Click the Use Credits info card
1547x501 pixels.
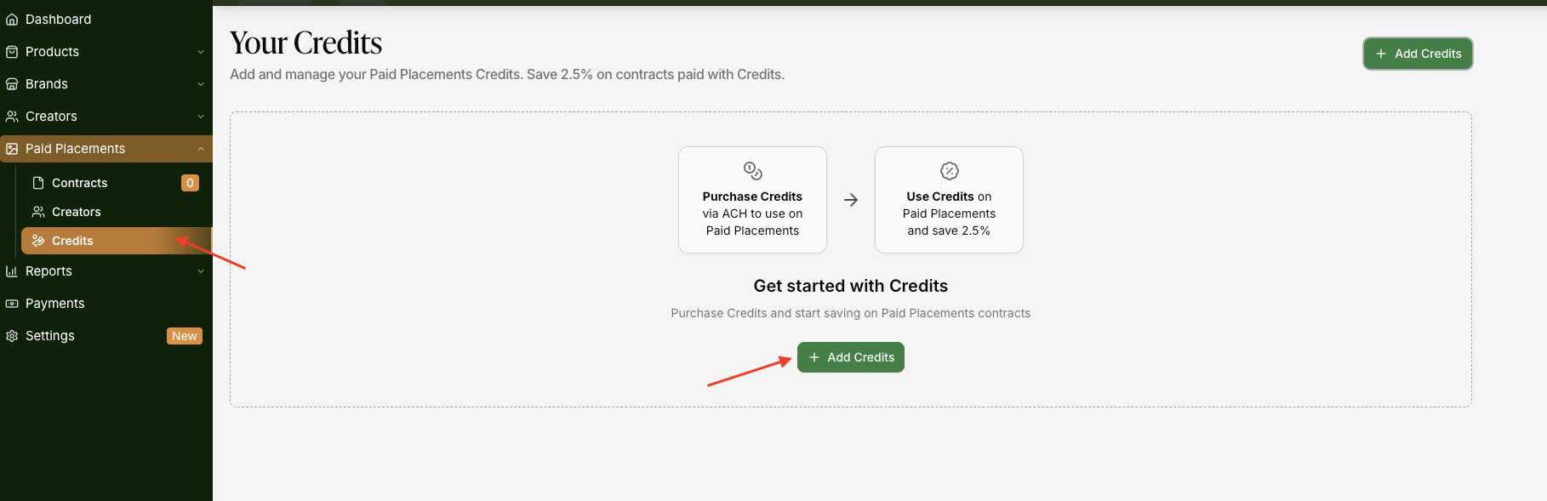(949, 200)
